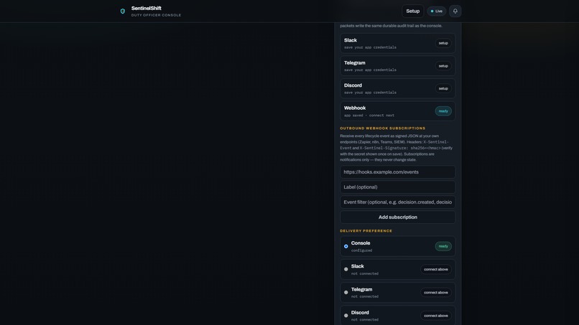579x325 pixels.
Task: Focus the Label (optional) input field
Action: (397, 187)
